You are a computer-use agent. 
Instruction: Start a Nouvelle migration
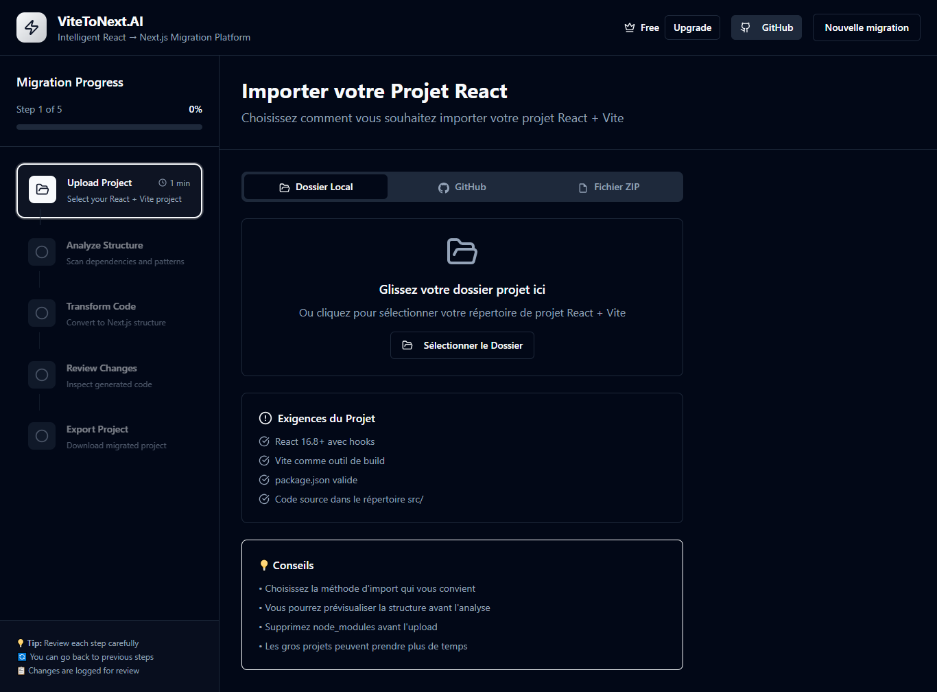pos(866,27)
